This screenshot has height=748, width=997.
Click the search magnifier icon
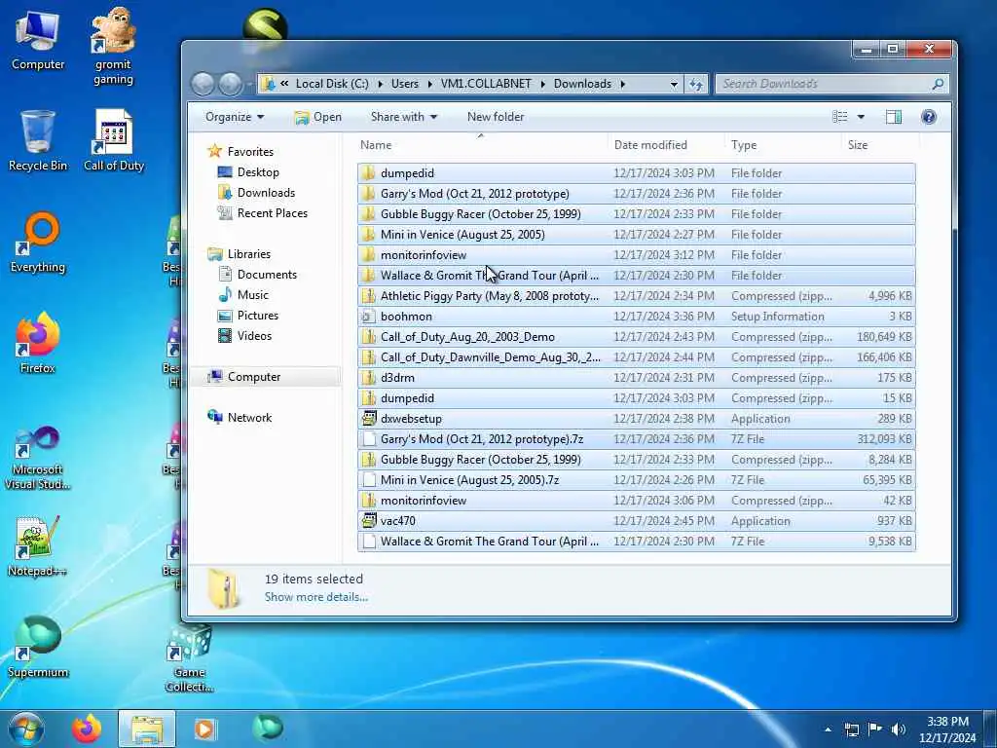click(x=938, y=84)
